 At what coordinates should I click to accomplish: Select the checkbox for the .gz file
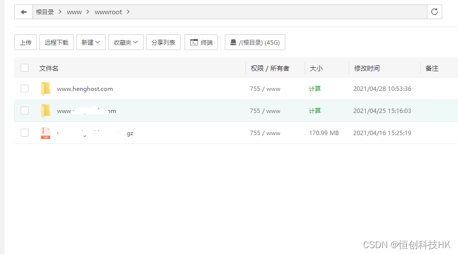[x=25, y=133]
